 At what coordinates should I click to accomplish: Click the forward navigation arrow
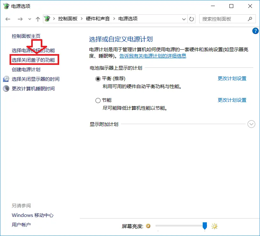point(20,19)
